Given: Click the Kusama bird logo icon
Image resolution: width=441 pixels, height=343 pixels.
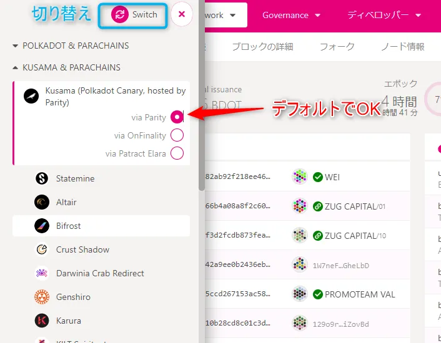Looking at the screenshot, I should 31,96.
